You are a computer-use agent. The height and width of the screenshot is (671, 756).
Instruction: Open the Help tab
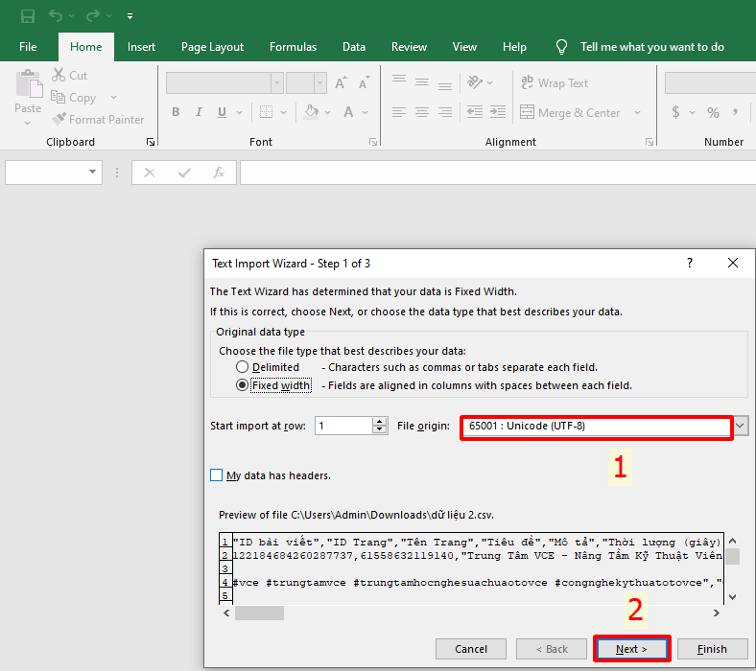pyautogui.click(x=514, y=47)
